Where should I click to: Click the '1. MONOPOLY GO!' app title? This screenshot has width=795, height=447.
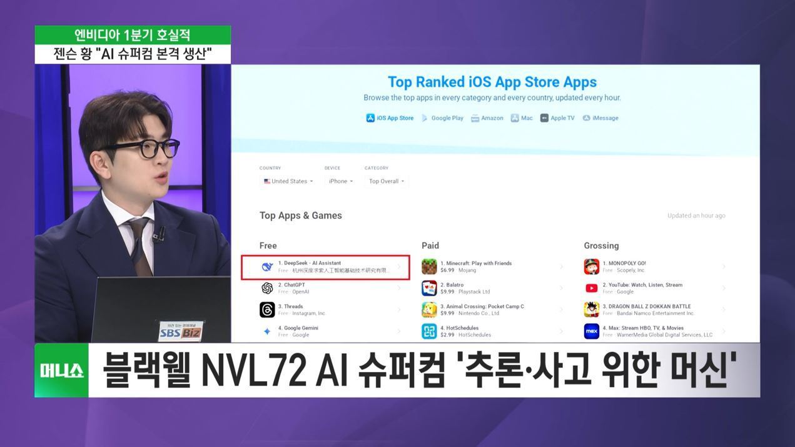pyautogui.click(x=624, y=263)
